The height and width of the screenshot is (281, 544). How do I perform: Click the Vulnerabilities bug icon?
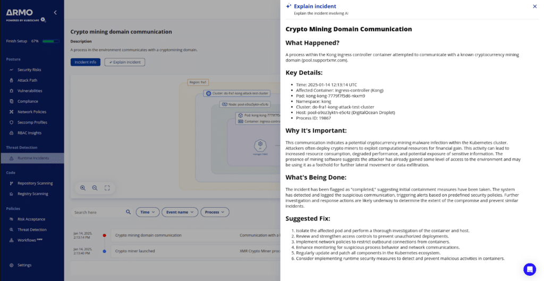tap(11, 91)
